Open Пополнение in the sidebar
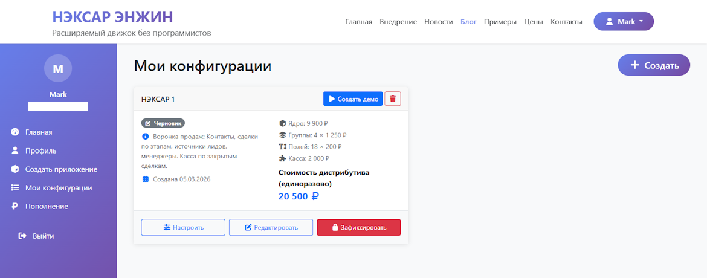Viewport: 707px width, 278px height. coord(47,206)
